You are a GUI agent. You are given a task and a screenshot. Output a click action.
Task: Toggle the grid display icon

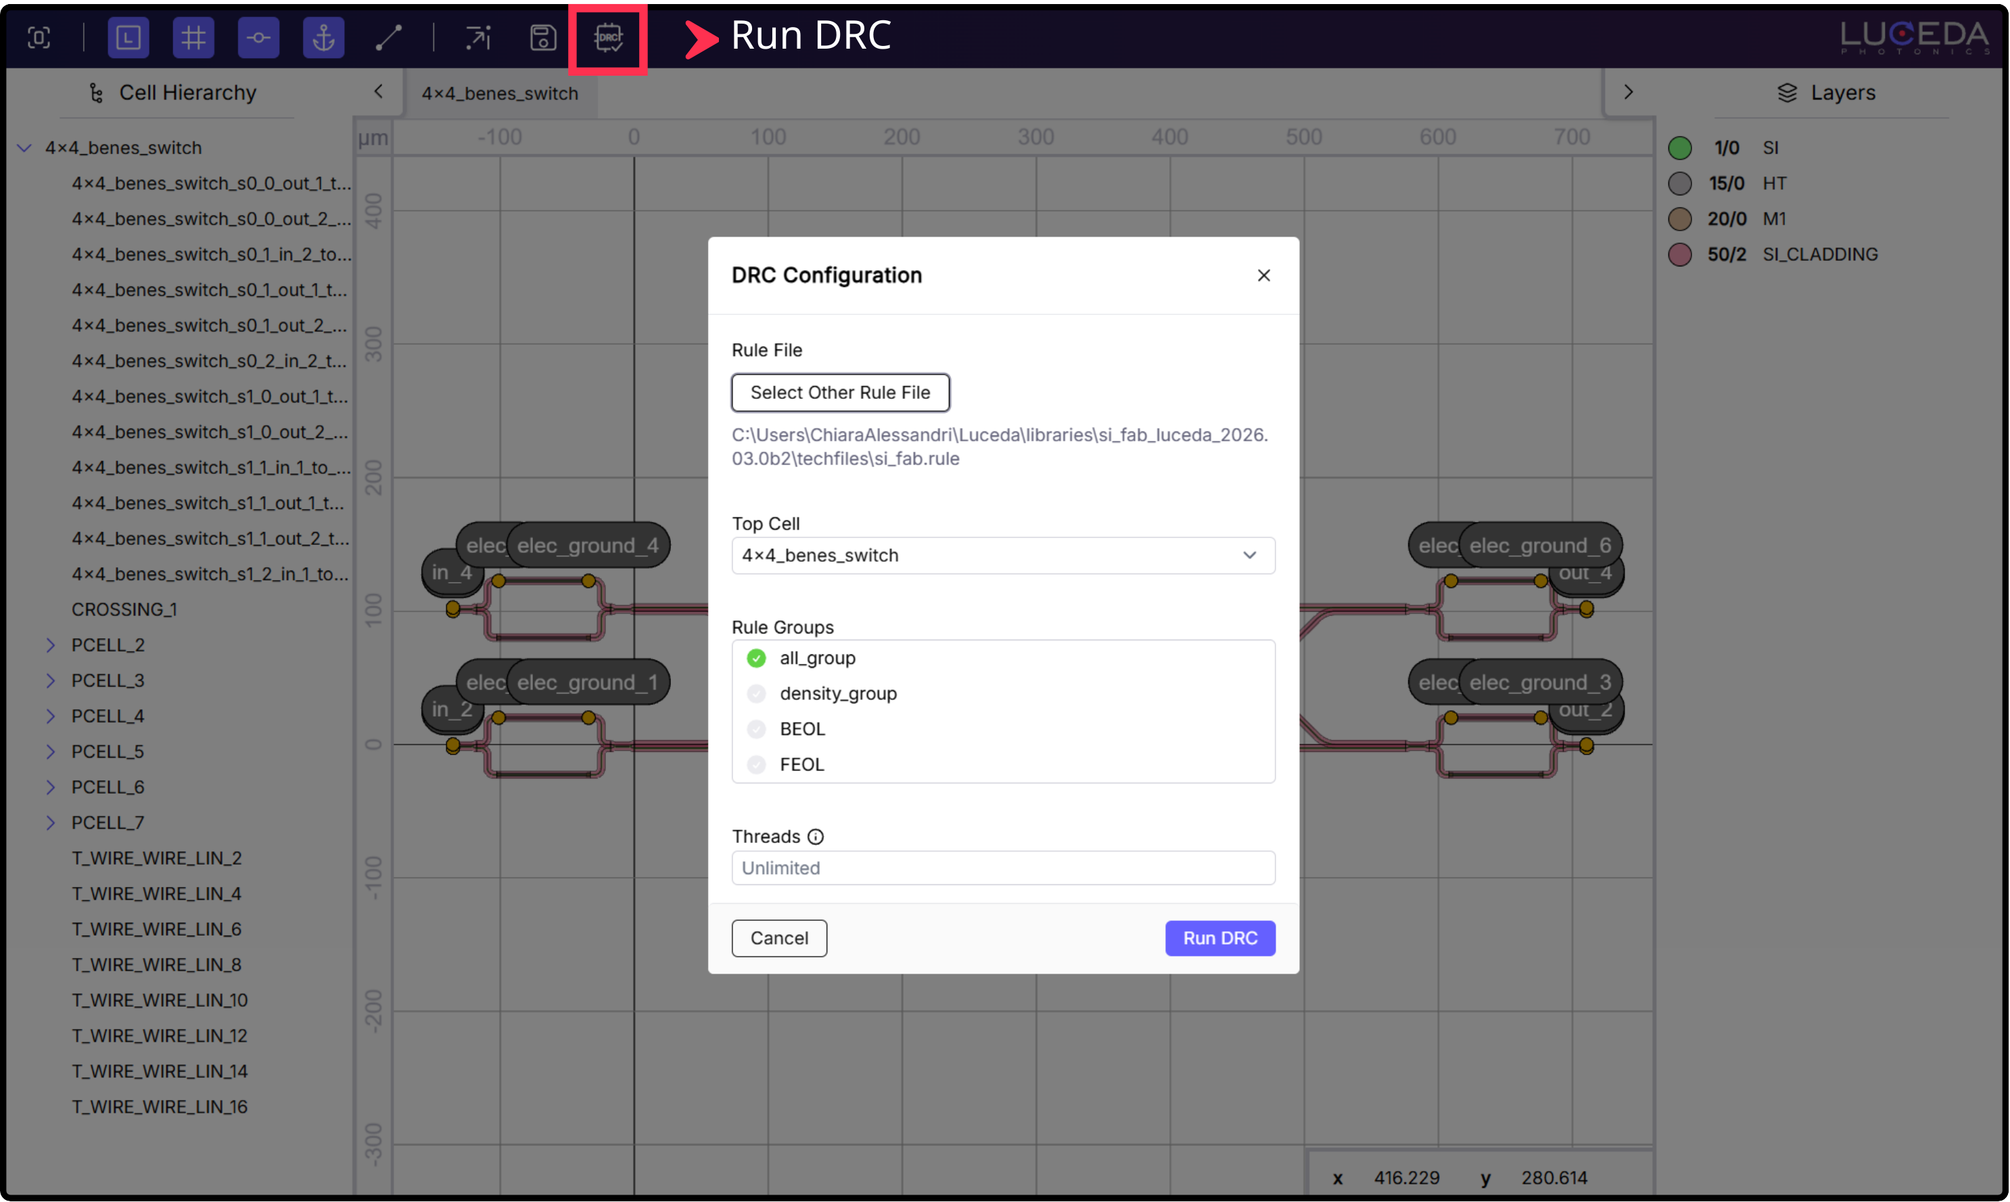pos(193,37)
